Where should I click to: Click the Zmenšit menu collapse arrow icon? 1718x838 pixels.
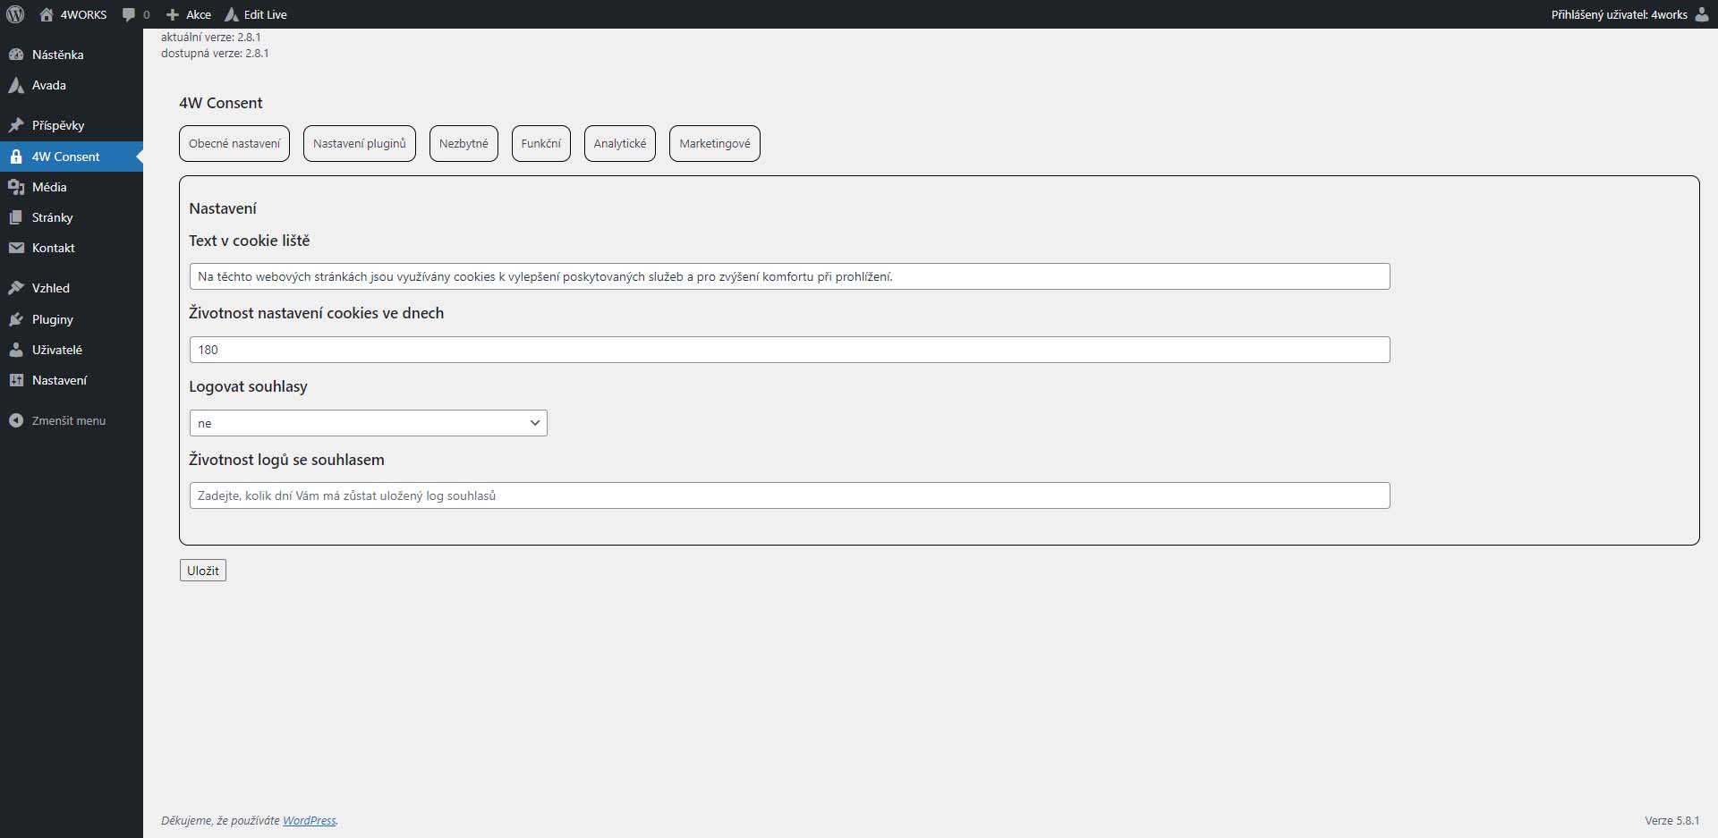[x=15, y=420]
